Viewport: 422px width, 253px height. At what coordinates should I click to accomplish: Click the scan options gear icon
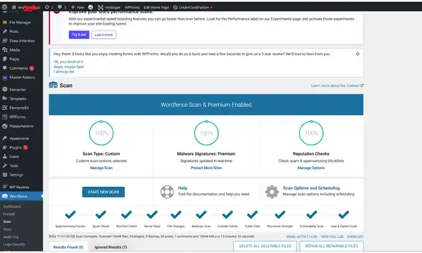point(272,192)
